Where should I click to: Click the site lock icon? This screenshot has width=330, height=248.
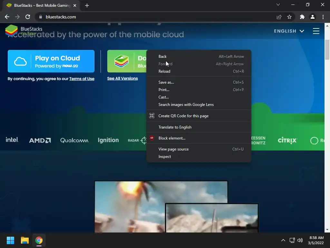pyautogui.click(x=40, y=17)
